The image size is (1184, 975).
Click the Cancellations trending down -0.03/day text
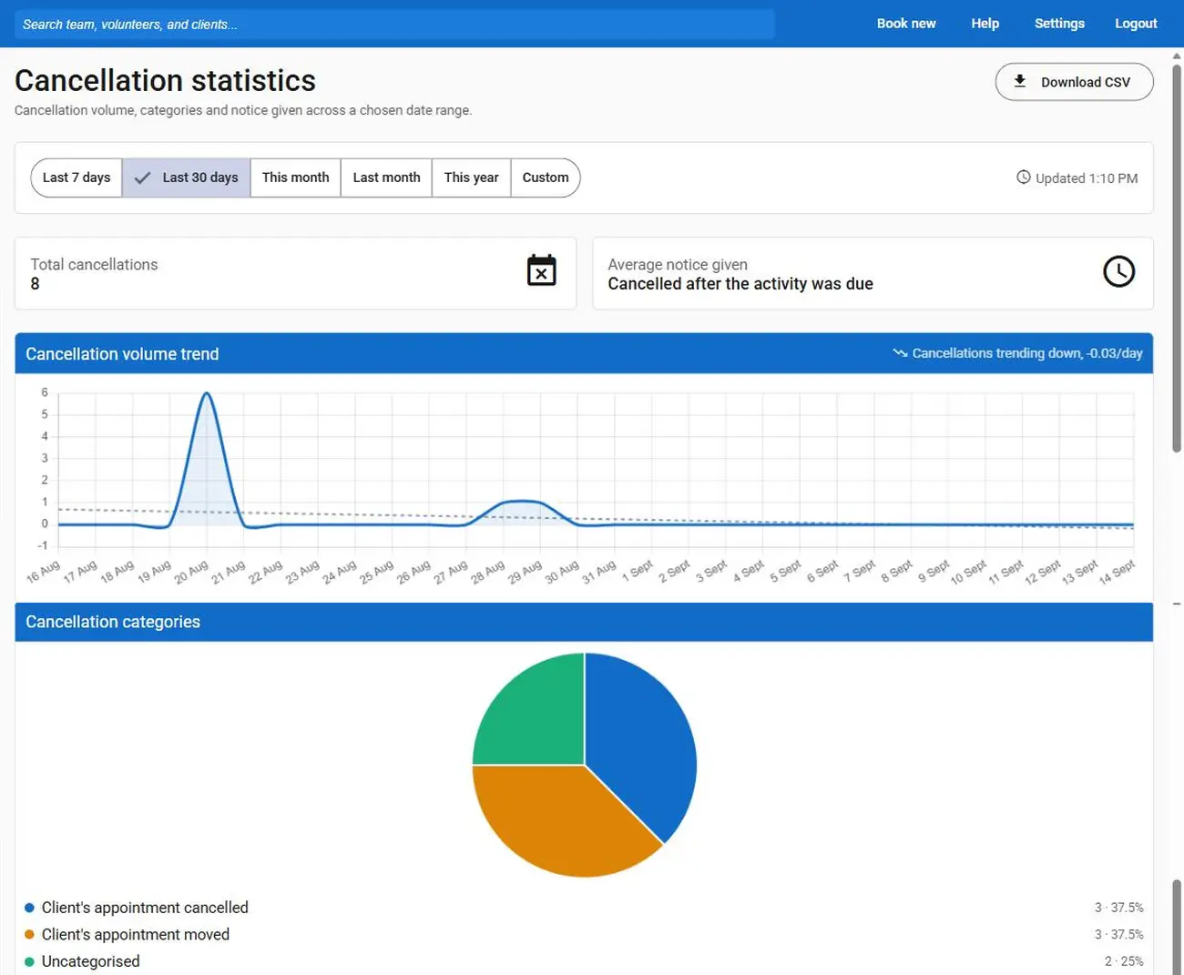click(x=1027, y=353)
